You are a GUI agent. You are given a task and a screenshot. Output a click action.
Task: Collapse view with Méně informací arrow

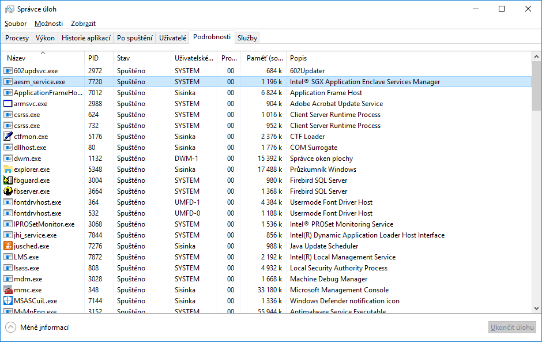[x=11, y=327]
